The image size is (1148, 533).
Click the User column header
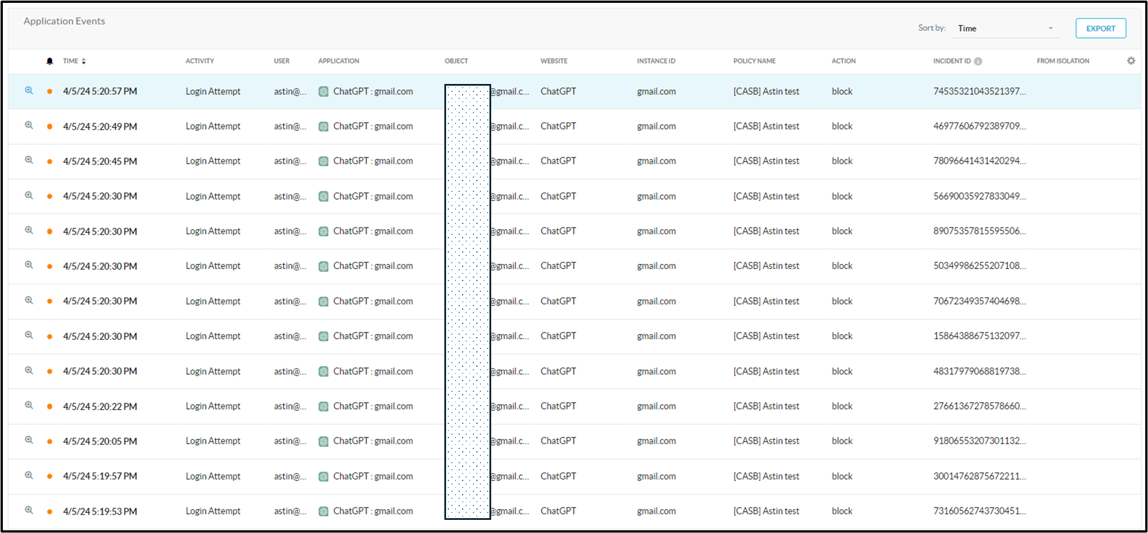282,61
